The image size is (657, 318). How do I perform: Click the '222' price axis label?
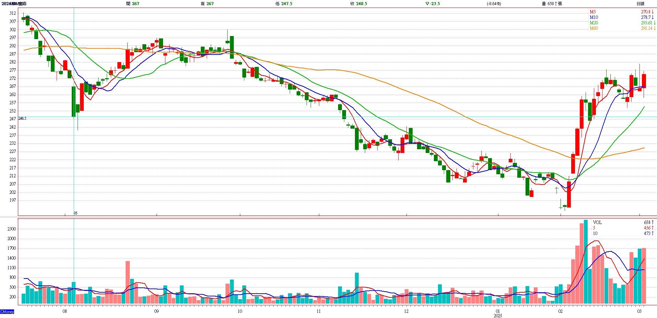[x=13, y=160]
